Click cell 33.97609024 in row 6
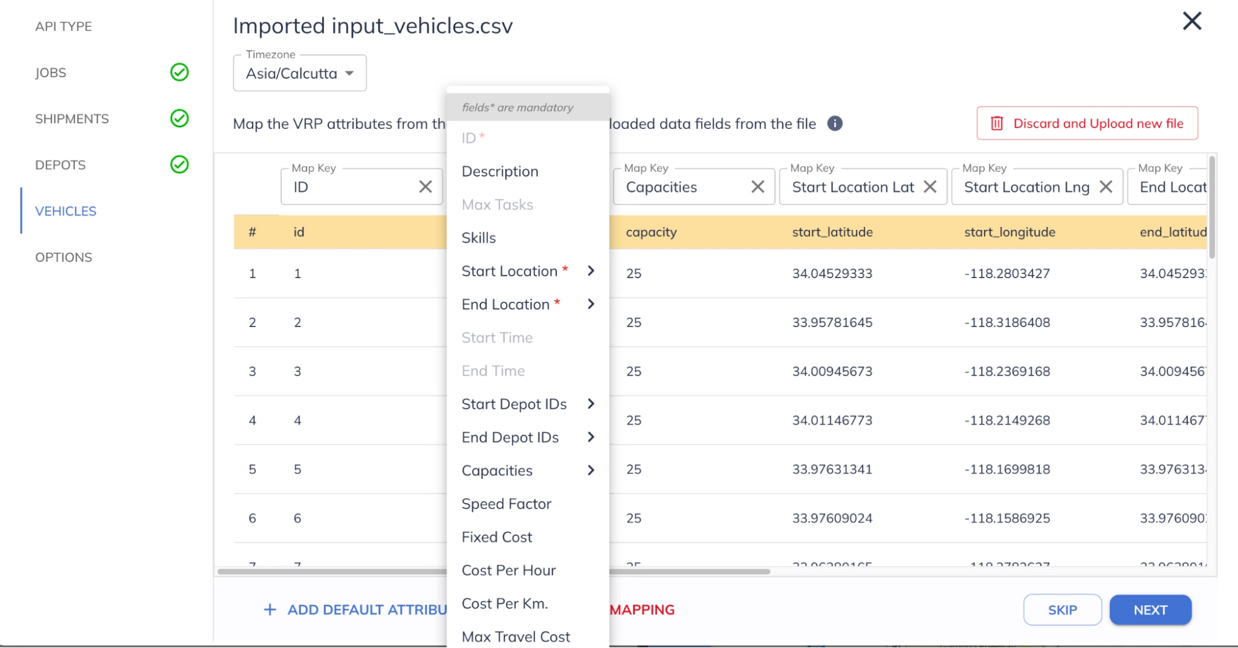This screenshot has height=648, width=1238. tap(832, 518)
